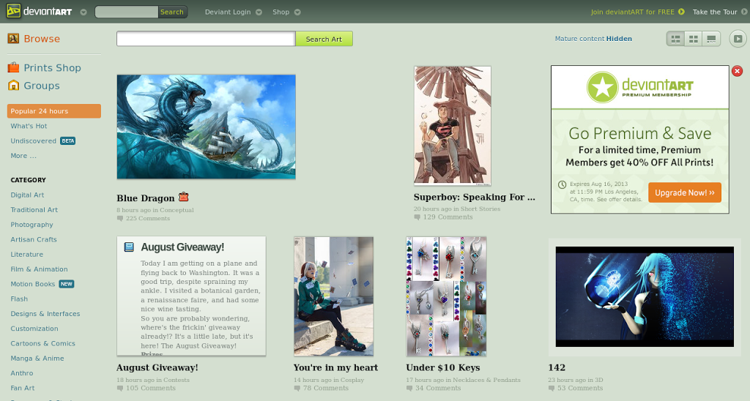
Task: Open the Shop menu
Action: (x=281, y=12)
